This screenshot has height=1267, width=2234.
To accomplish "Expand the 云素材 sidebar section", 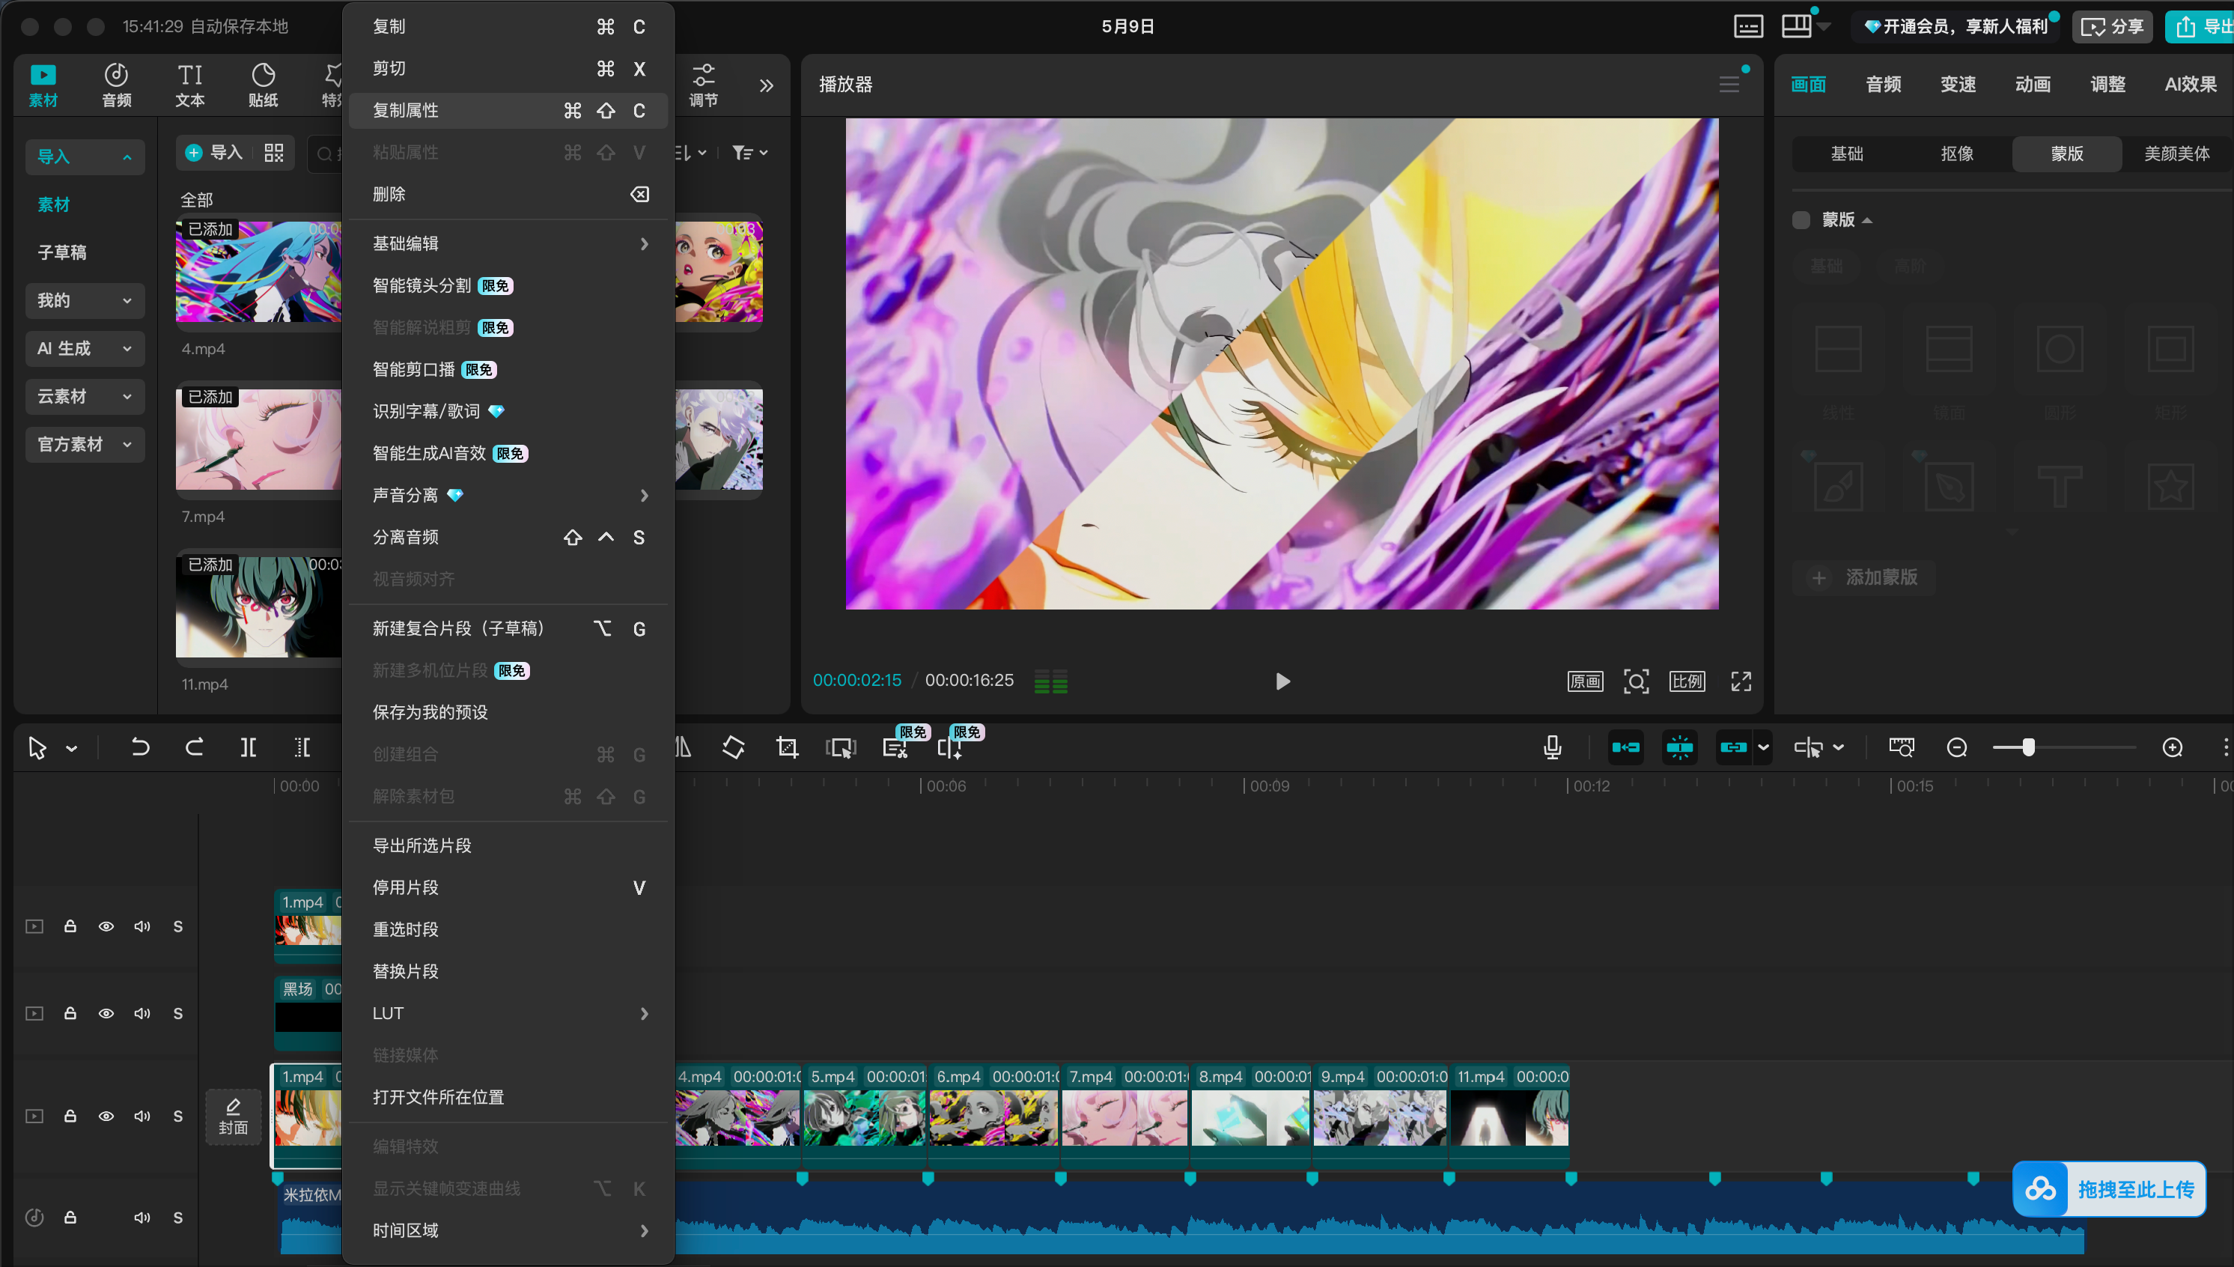I will [x=85, y=396].
